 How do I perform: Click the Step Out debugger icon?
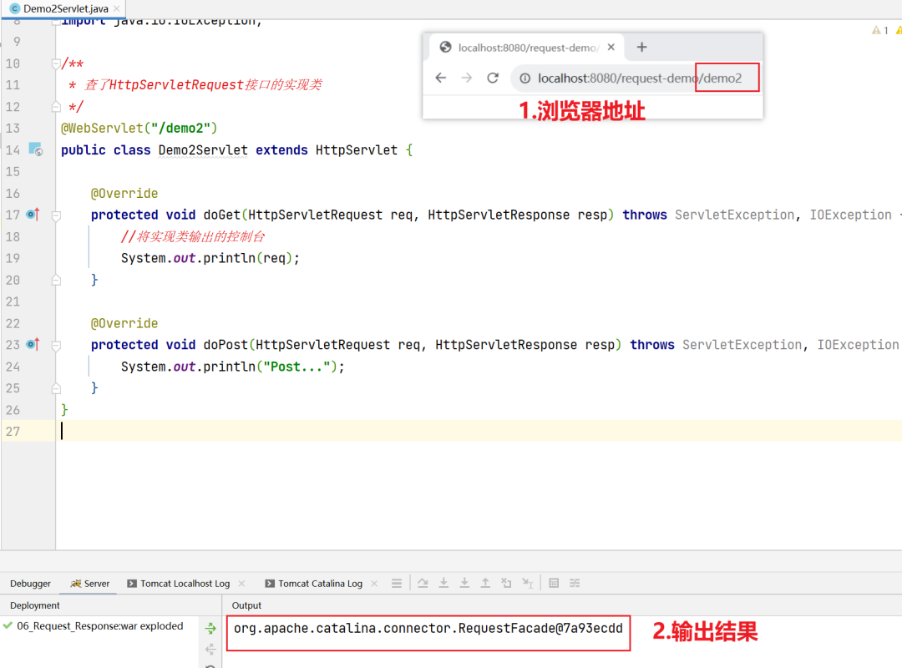coord(485,584)
